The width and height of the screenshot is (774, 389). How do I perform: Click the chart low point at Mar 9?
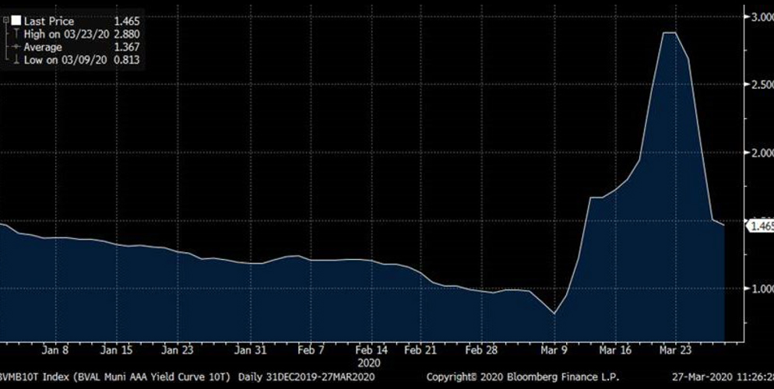coord(554,314)
